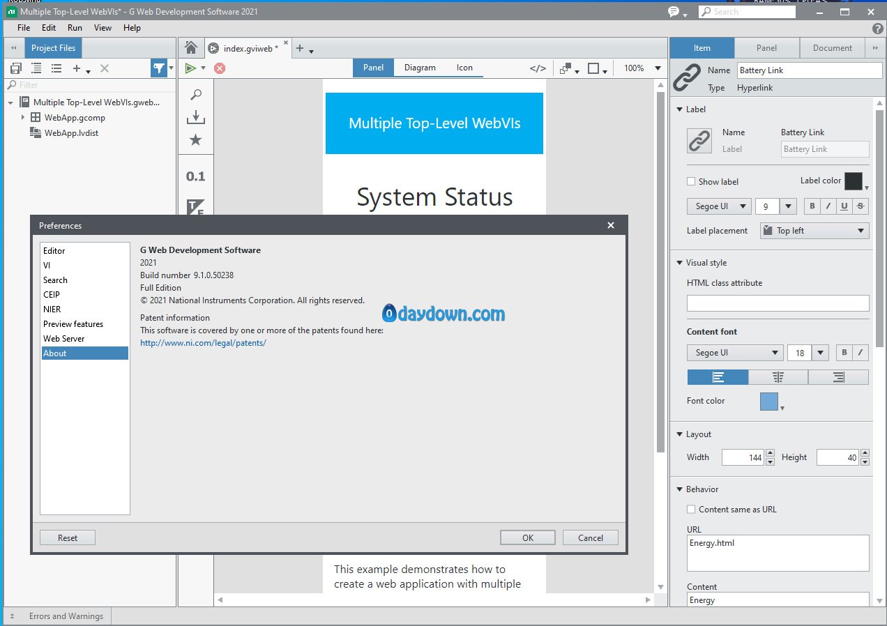Click Save All icon in Project Files

[16, 68]
